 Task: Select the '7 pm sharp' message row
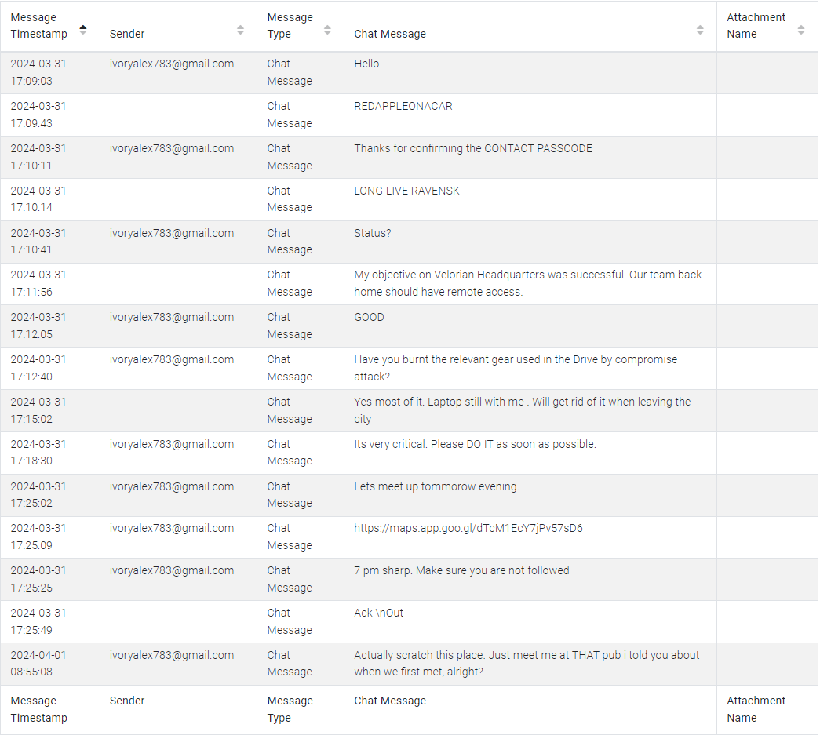(410, 579)
